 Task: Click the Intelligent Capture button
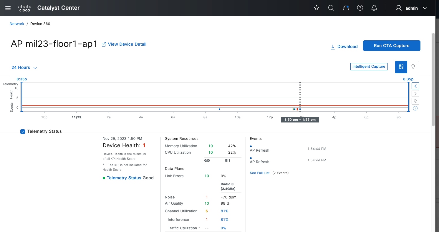click(369, 67)
